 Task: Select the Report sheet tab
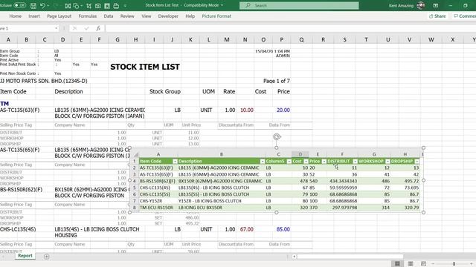point(25,256)
